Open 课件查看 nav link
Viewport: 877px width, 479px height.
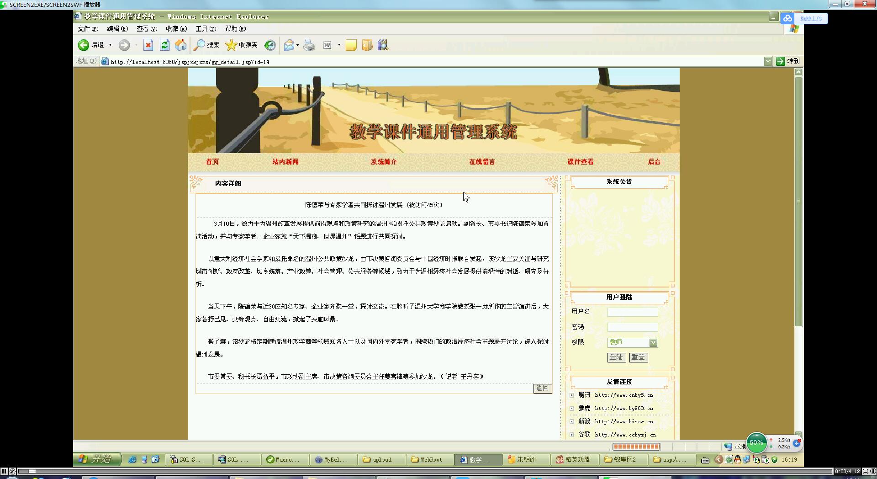581,162
